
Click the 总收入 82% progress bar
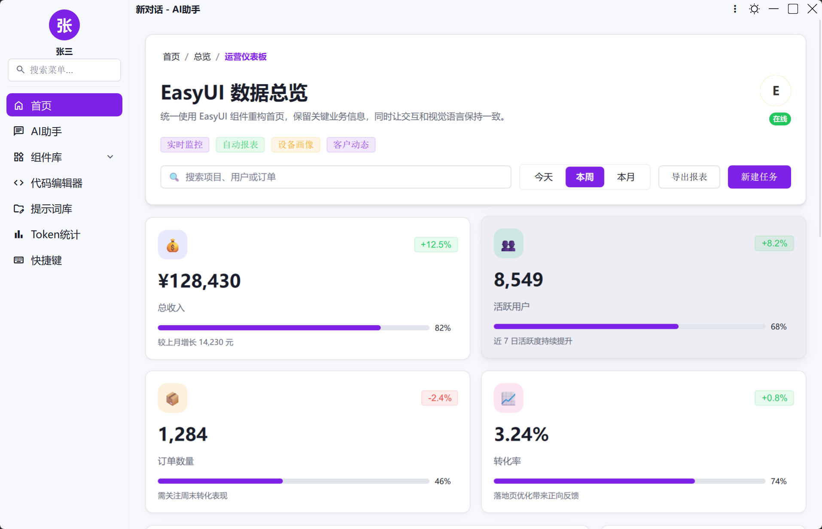(294, 328)
